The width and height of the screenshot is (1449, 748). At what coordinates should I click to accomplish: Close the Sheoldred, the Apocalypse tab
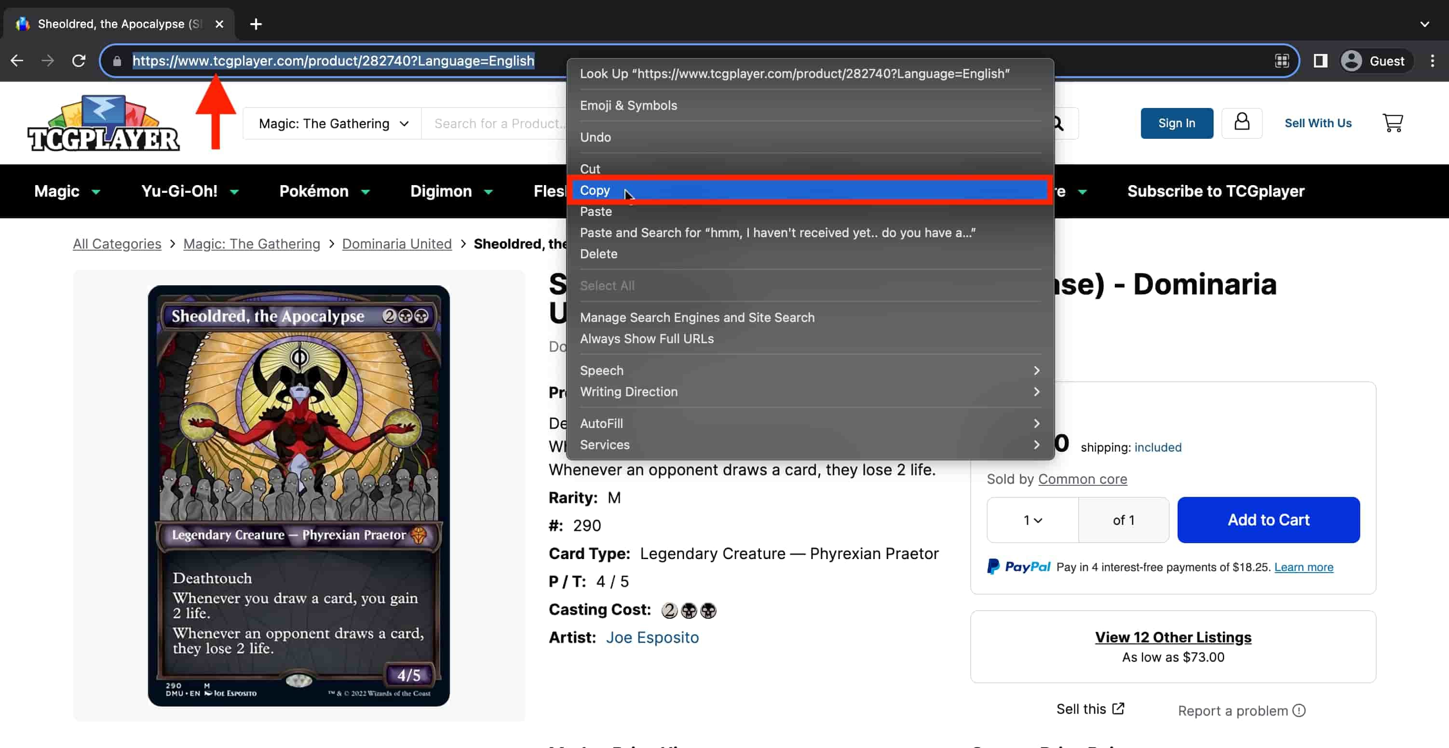(x=219, y=24)
